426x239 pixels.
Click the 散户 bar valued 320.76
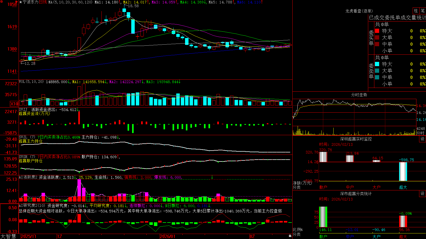point(323,157)
